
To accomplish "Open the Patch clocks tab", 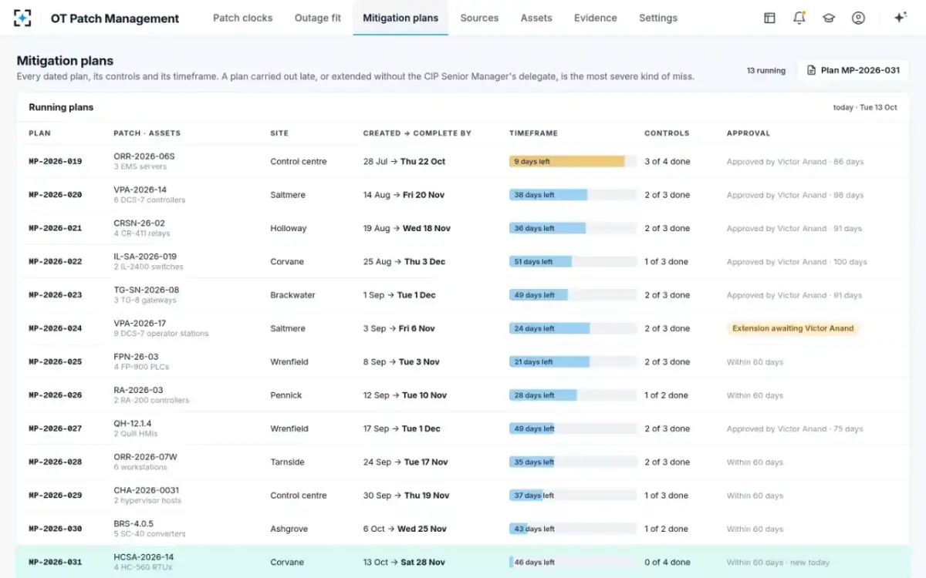I will [x=242, y=18].
